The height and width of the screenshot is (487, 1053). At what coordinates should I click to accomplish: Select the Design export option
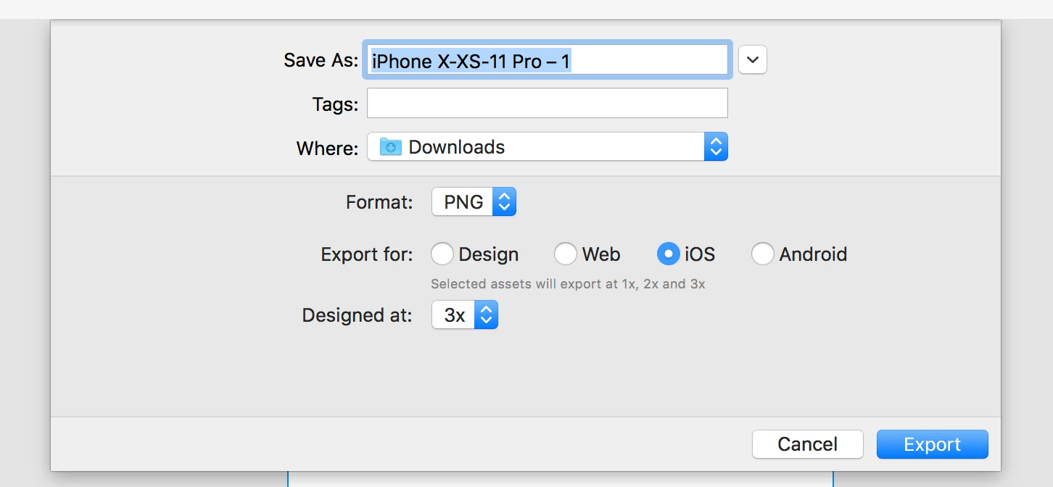pos(442,254)
